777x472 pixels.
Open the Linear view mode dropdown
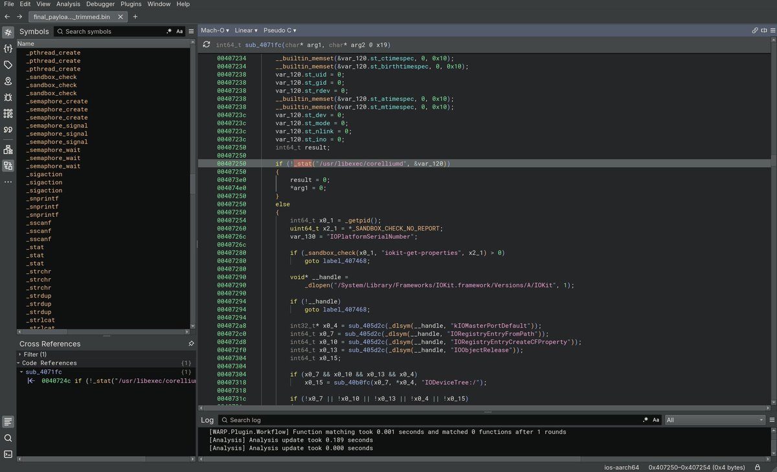pos(246,30)
